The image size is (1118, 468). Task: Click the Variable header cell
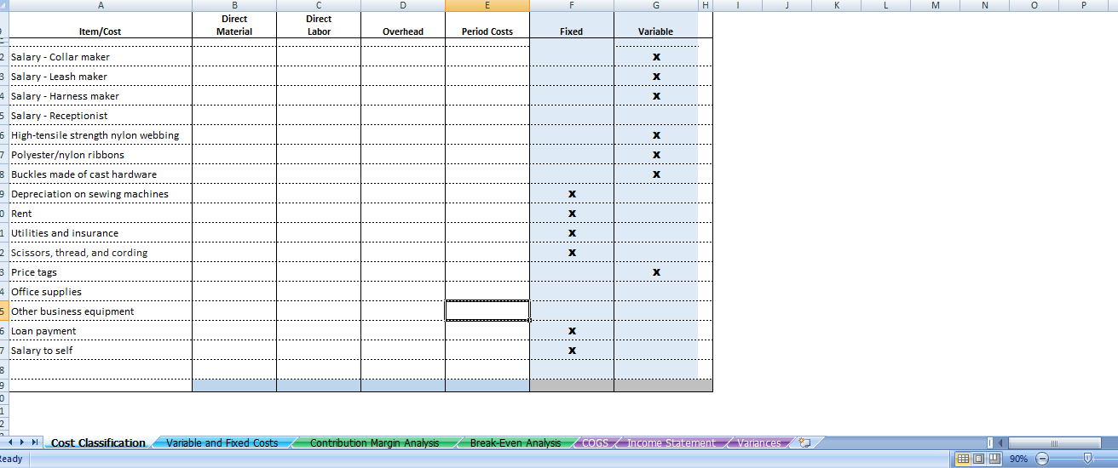[656, 25]
